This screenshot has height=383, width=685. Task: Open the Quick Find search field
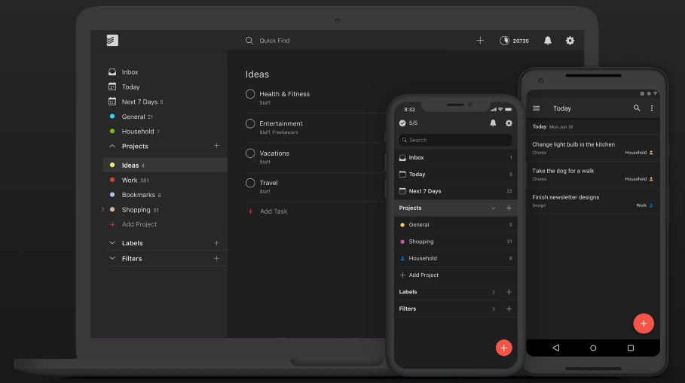tap(274, 41)
